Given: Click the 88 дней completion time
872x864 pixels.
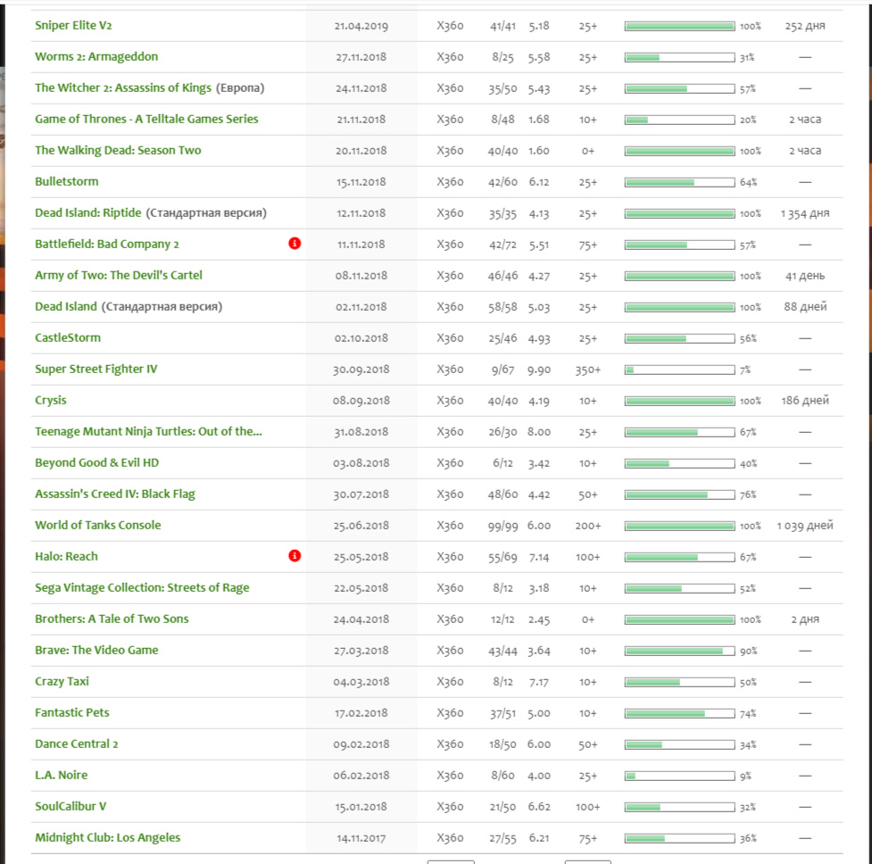Looking at the screenshot, I should tap(805, 307).
